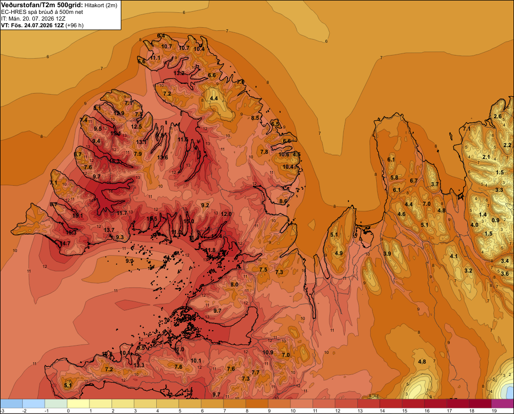Select the 'EC-HRES spá brúuð á 500m net' line

[x=42, y=12]
